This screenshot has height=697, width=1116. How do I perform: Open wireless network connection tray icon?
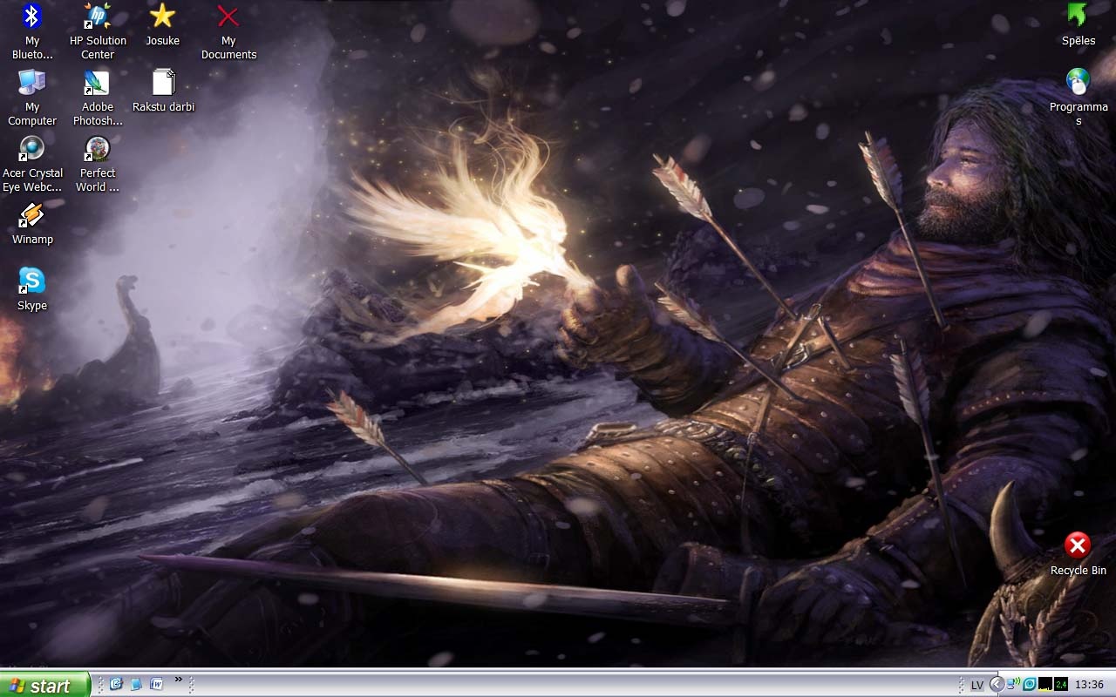pyautogui.click(x=1014, y=685)
